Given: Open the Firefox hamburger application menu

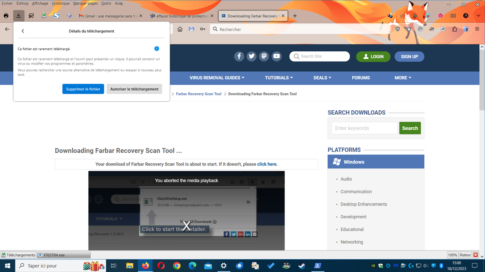Looking at the screenshot, I should click(x=477, y=29).
